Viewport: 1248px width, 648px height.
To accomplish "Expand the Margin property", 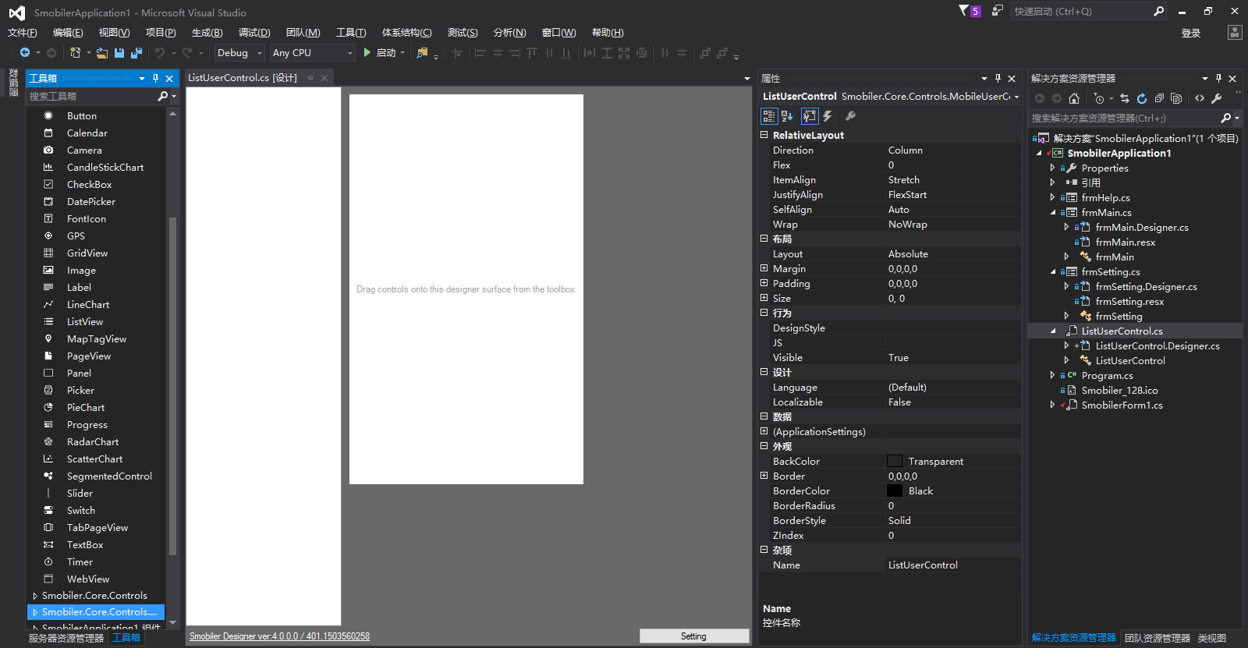I will pos(764,268).
